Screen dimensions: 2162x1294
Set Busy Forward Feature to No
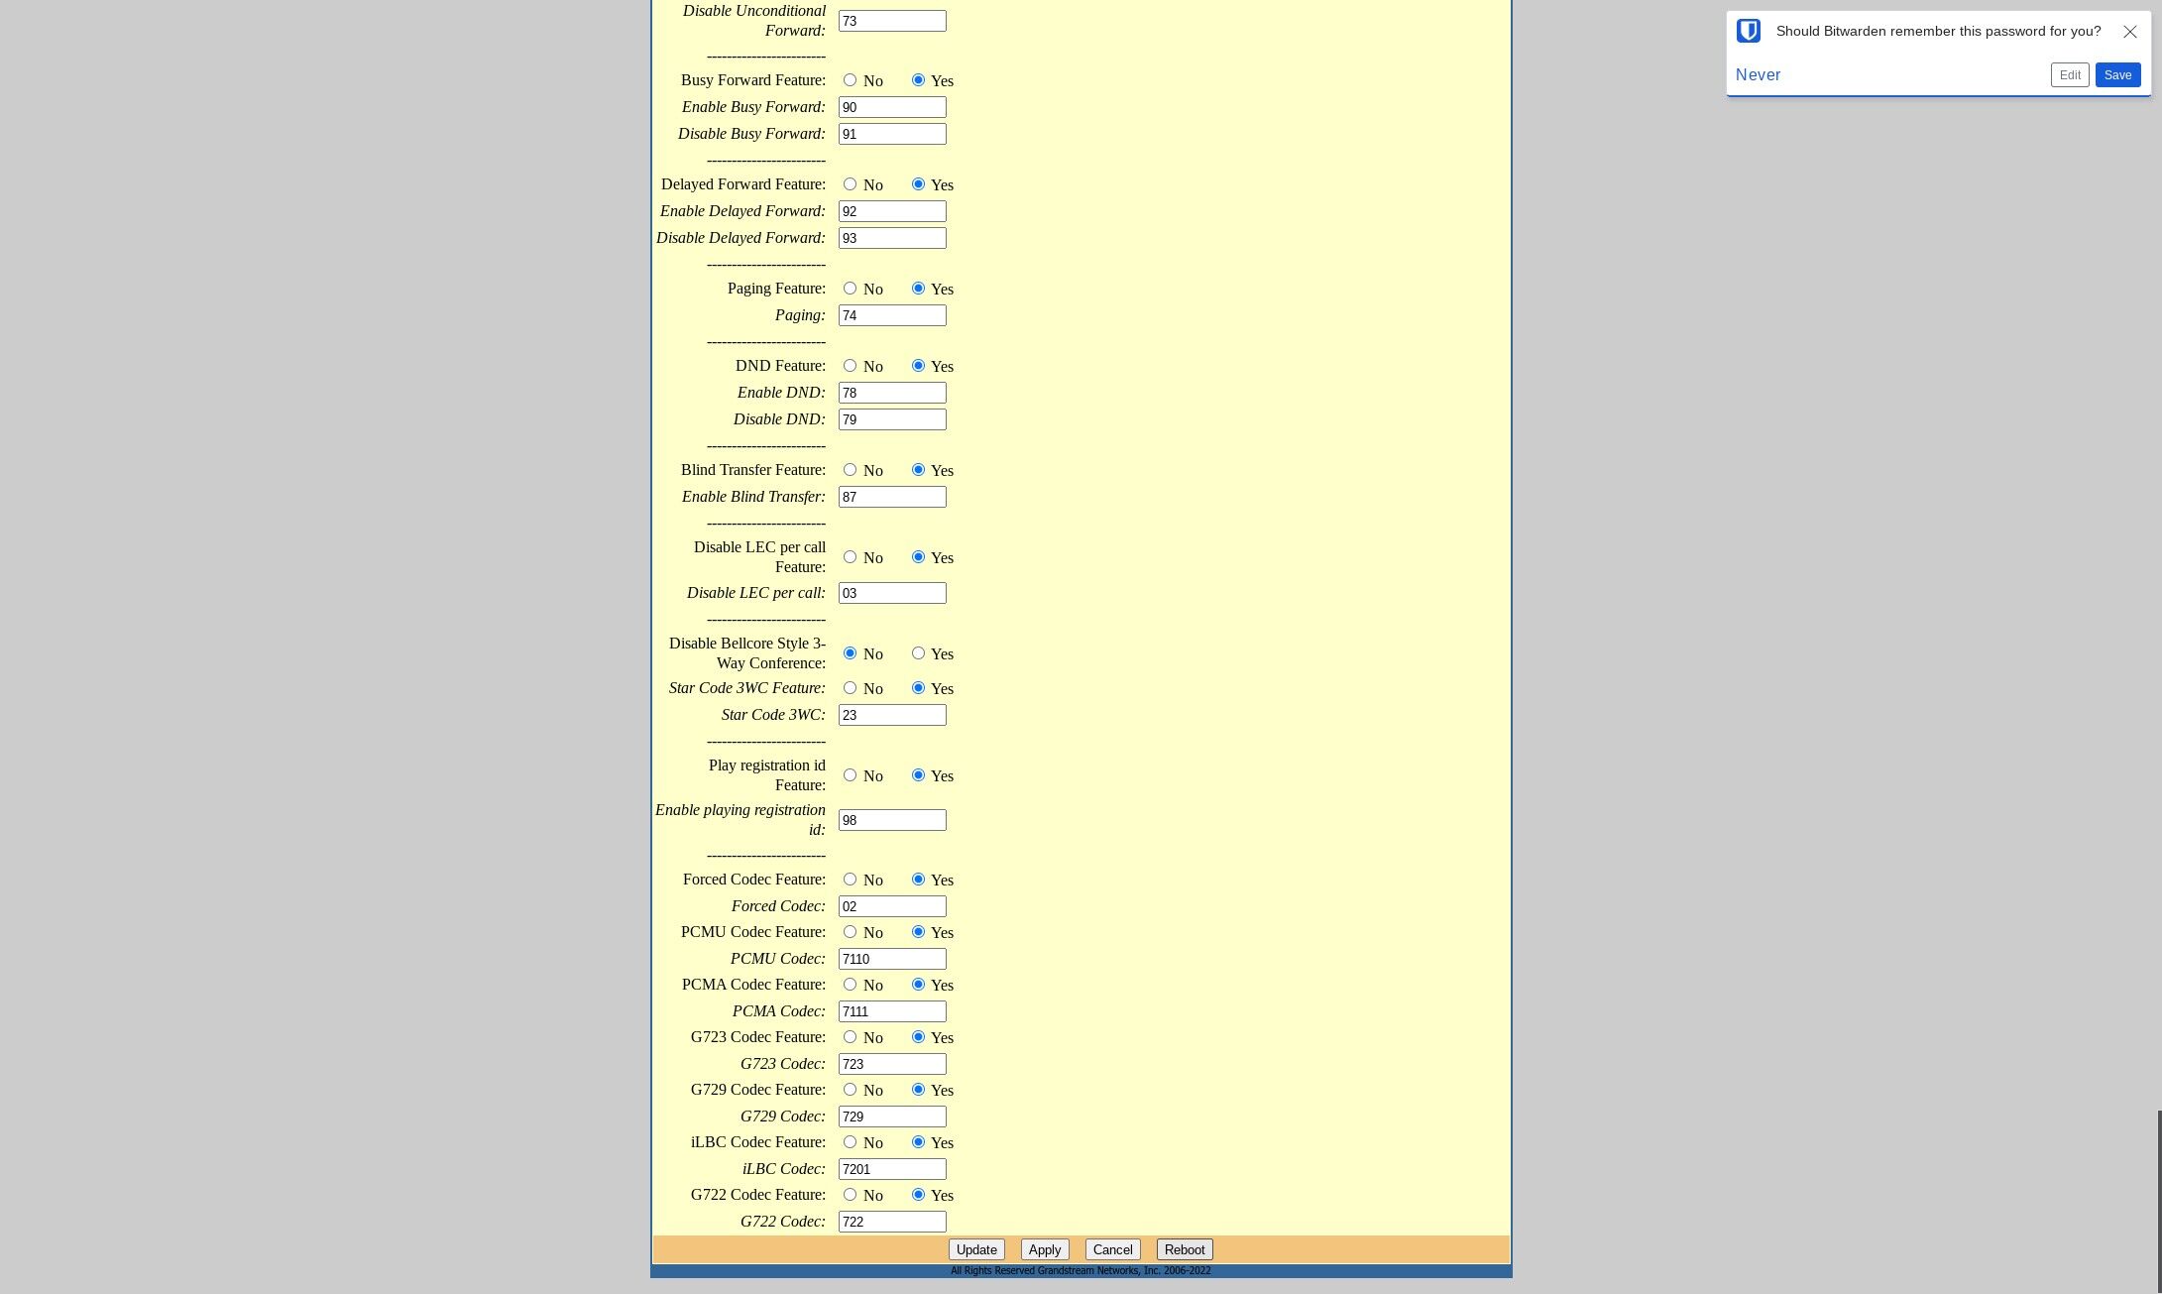pyautogui.click(x=850, y=80)
